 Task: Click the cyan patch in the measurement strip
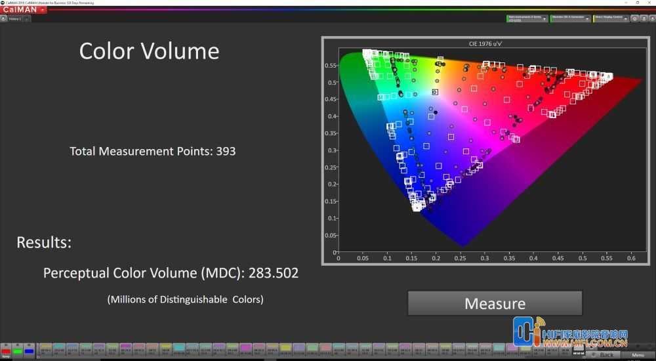click(178, 349)
